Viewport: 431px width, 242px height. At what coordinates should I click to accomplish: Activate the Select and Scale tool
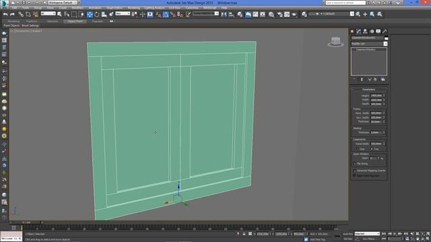click(104, 14)
